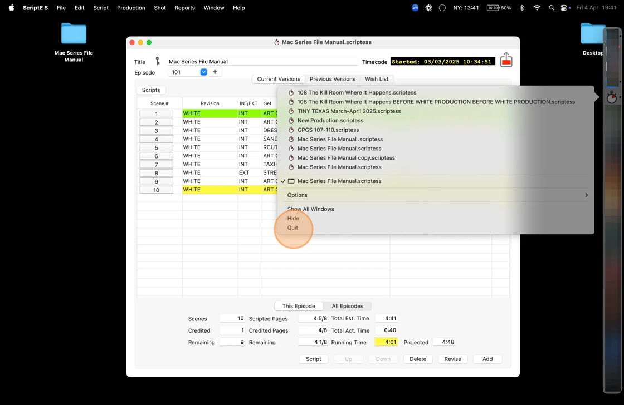The width and height of the screenshot is (624, 405).
Task: Click the red export share icon
Action: (506, 60)
